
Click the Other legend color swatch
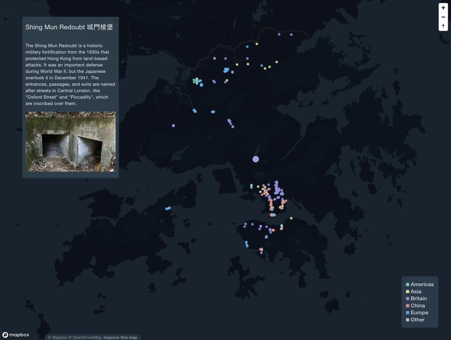[x=407, y=320]
